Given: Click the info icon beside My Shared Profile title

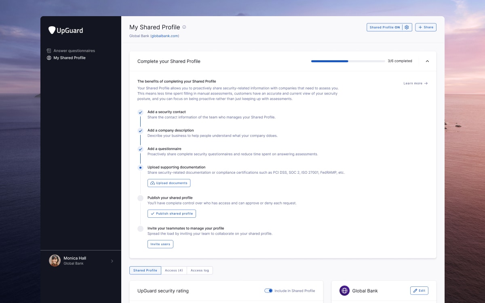Looking at the screenshot, I should click(x=184, y=27).
